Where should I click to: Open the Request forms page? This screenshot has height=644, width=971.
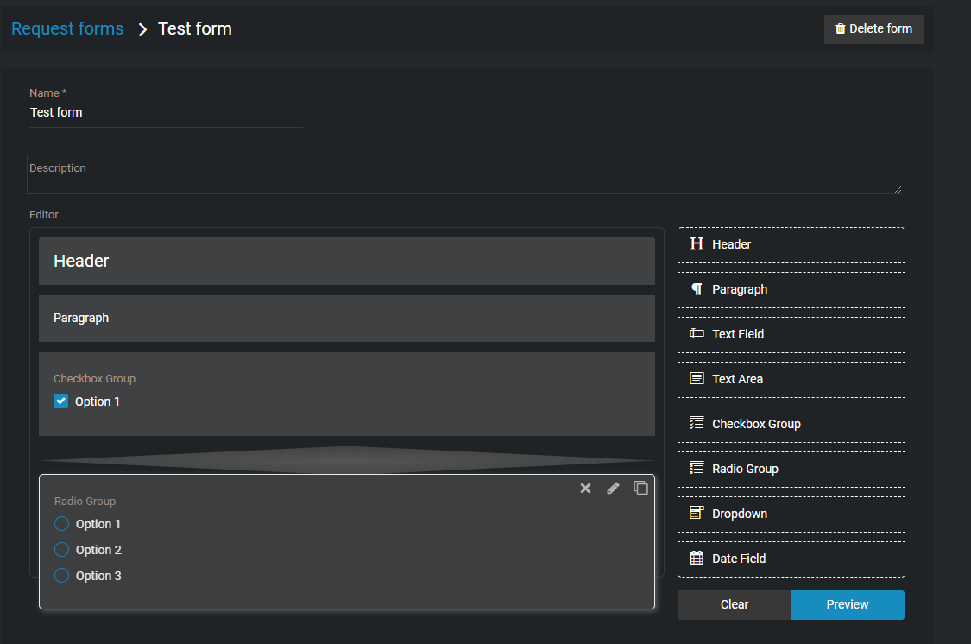point(67,28)
